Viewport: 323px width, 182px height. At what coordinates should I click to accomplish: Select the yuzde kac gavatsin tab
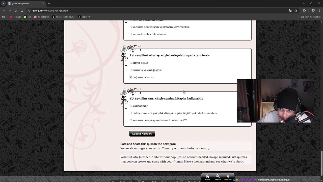[26, 3]
